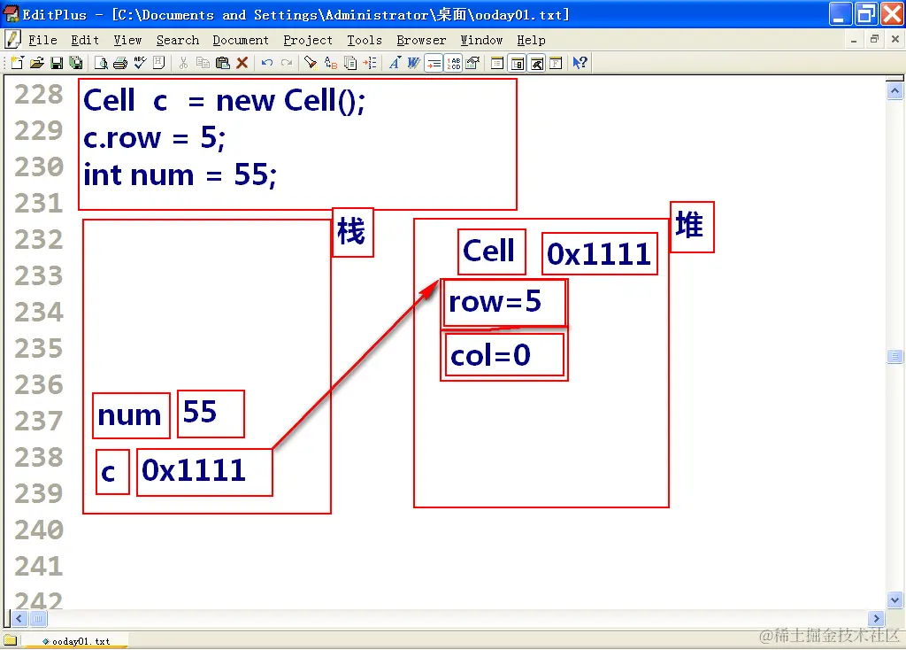
Task: Open Find with the flashlight icon
Action: [311, 63]
